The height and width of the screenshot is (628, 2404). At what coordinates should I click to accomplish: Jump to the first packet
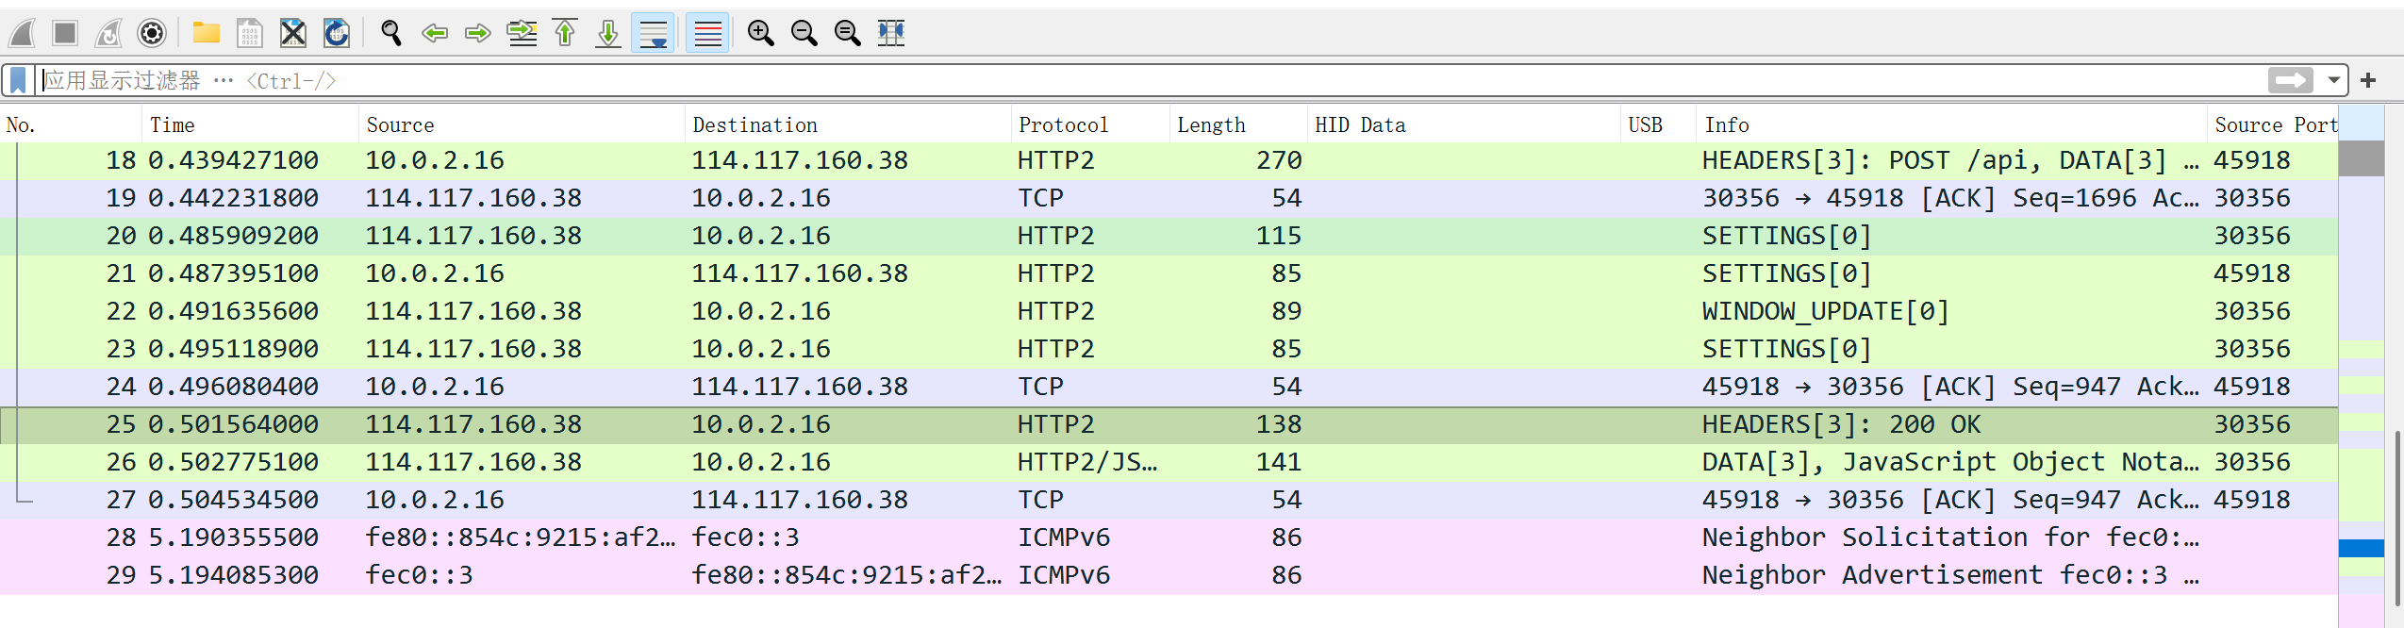click(565, 34)
